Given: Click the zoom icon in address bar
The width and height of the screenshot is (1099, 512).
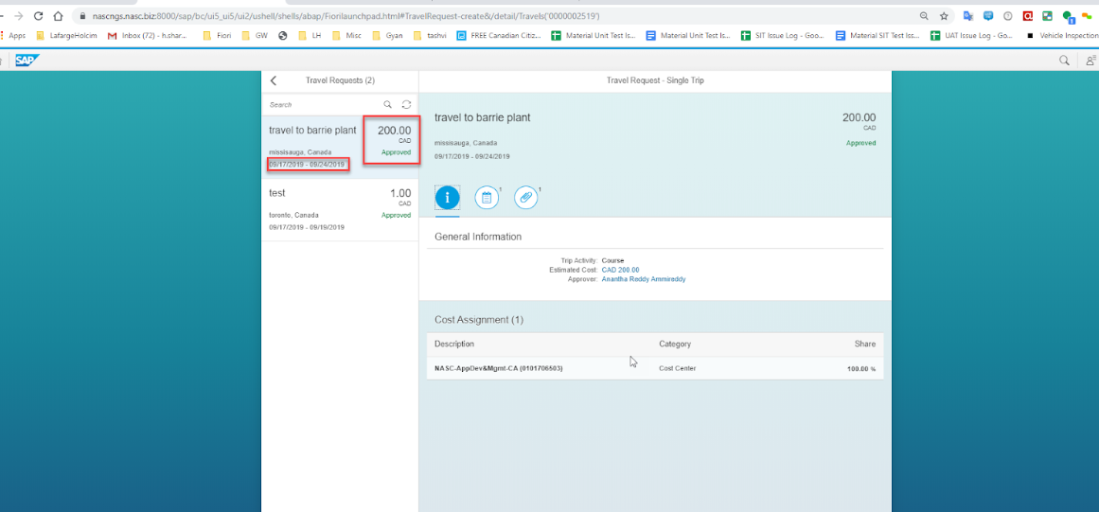Looking at the screenshot, I should (x=925, y=15).
